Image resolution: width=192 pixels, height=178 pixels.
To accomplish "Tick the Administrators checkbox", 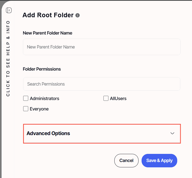I will (x=26, y=98).
